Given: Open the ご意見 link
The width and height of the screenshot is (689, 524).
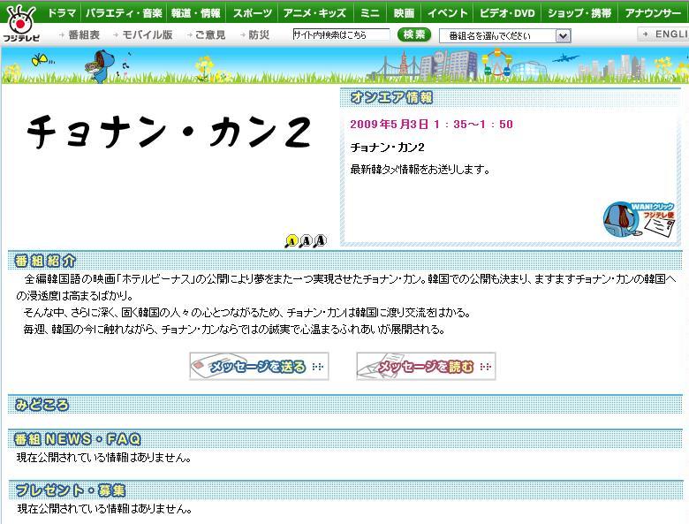Looking at the screenshot, I should tap(206, 34).
